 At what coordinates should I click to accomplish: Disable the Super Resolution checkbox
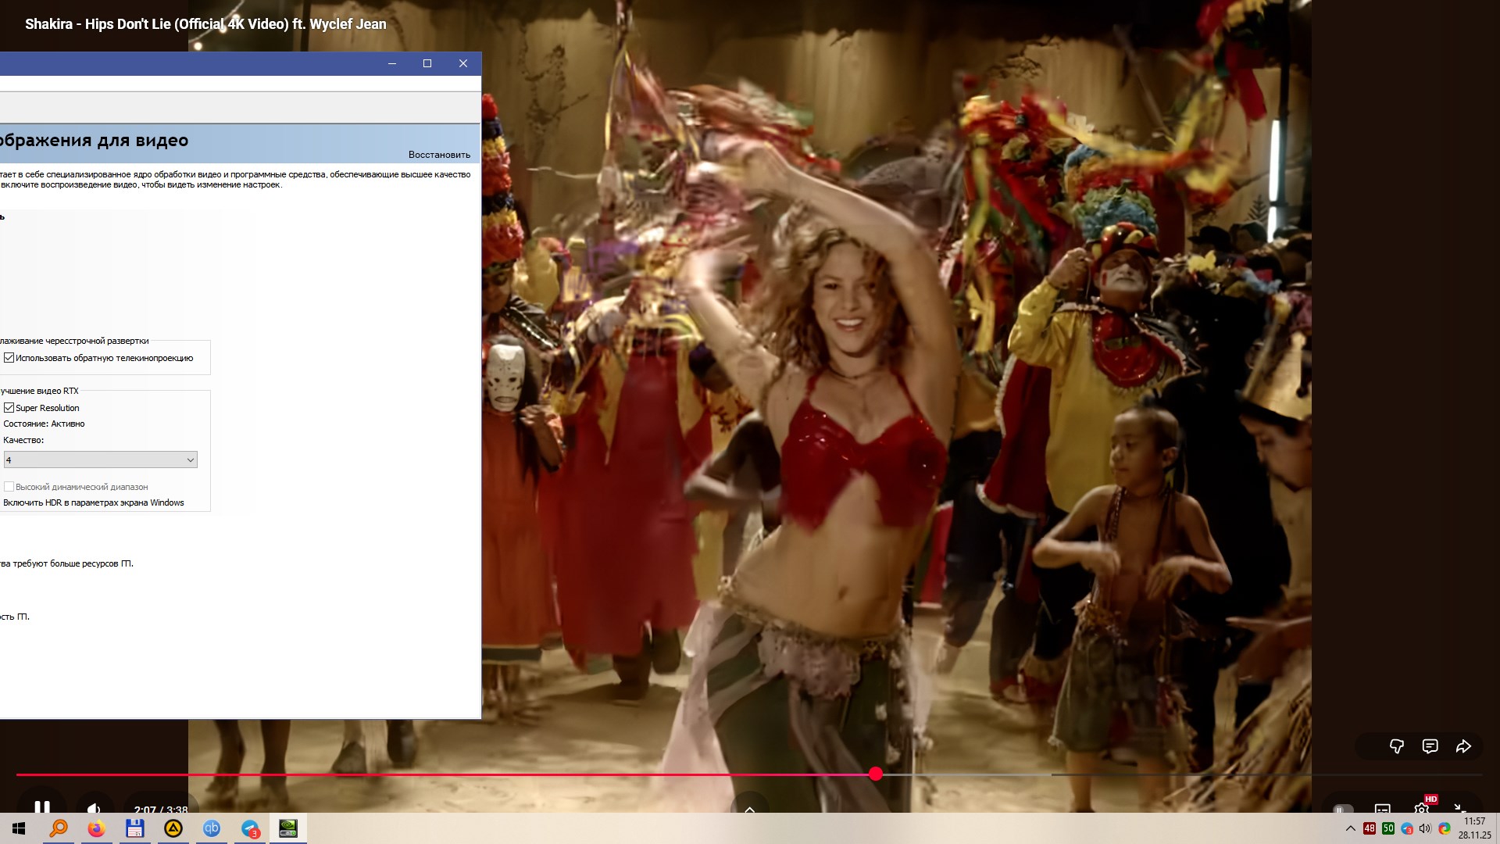(9, 408)
